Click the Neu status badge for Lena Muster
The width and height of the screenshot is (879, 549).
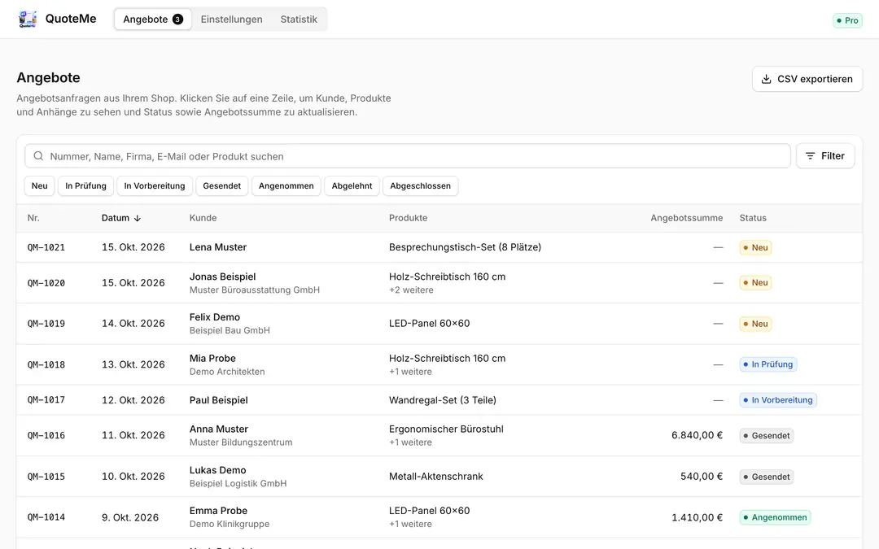[755, 247]
